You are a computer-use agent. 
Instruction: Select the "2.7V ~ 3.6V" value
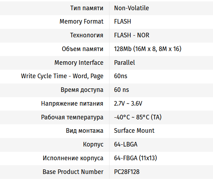[x=128, y=104]
